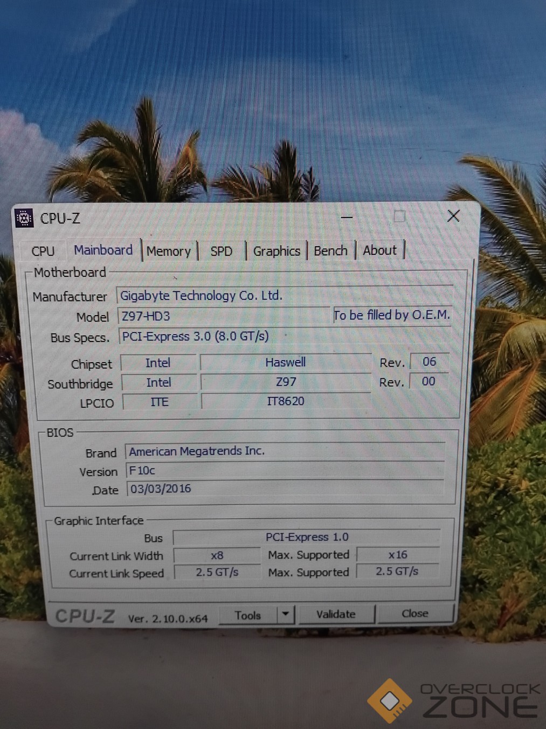
Task: Open the SPD tab
Action: pos(221,251)
